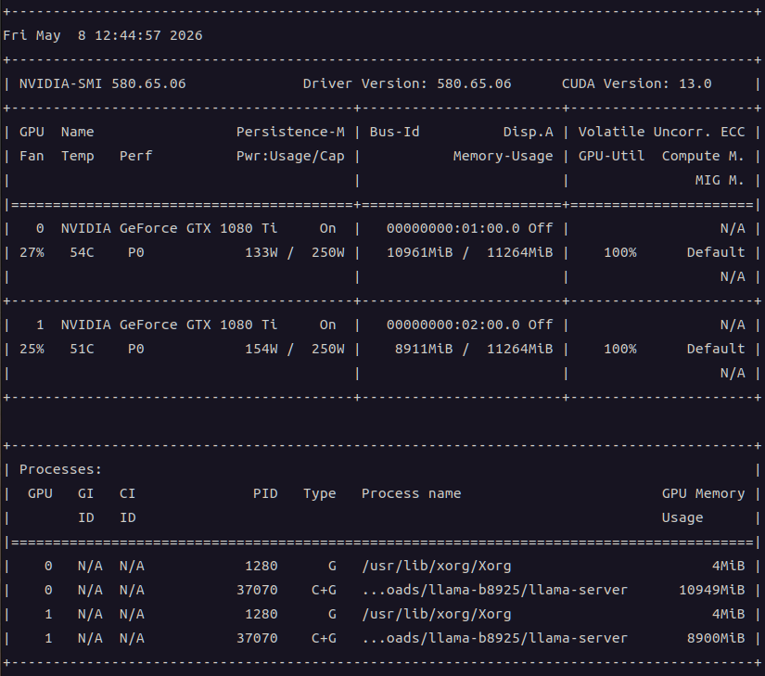Click power usage '133W'
The width and height of the screenshot is (765, 676).
pyautogui.click(x=261, y=252)
